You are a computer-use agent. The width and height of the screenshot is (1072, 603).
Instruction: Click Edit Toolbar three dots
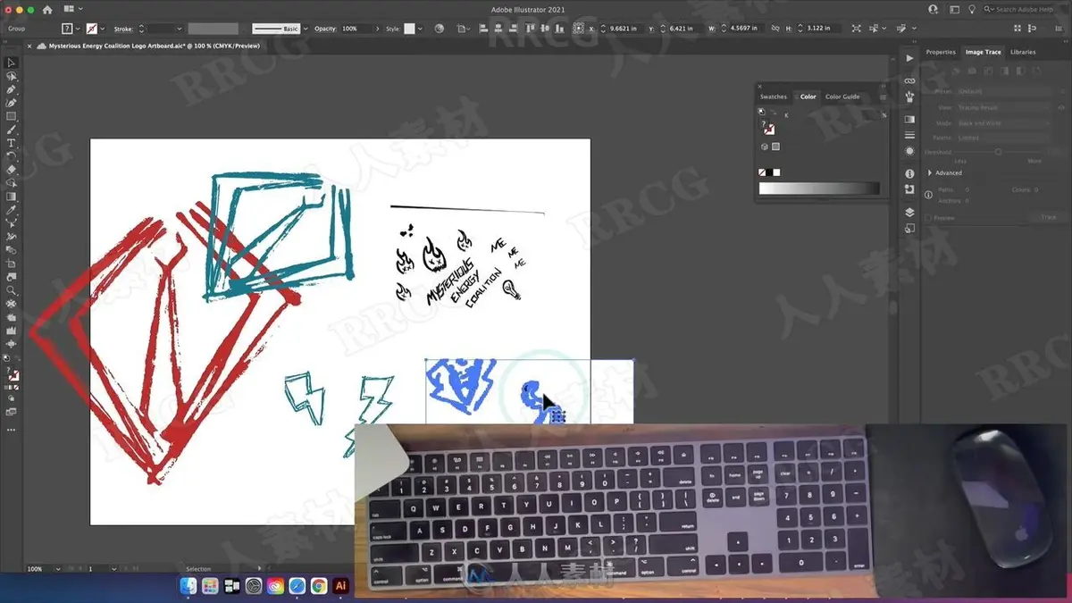point(12,430)
